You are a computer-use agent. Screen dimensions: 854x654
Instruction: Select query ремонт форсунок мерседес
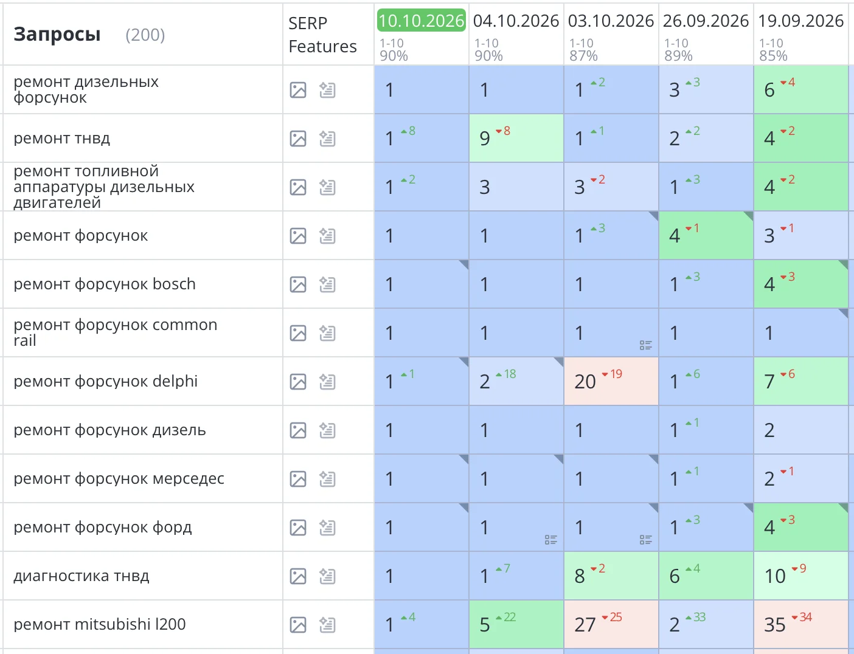pyautogui.click(x=119, y=479)
